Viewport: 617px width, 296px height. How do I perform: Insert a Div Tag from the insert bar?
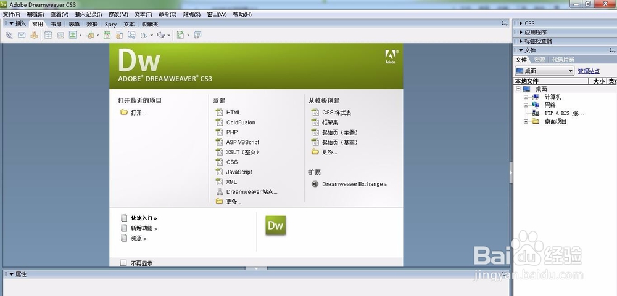[x=60, y=35]
